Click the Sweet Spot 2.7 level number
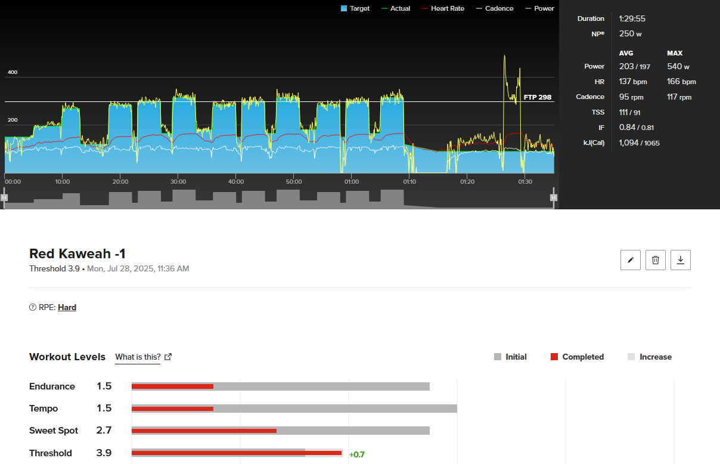Viewport: 720px width, 464px height. pos(104,431)
